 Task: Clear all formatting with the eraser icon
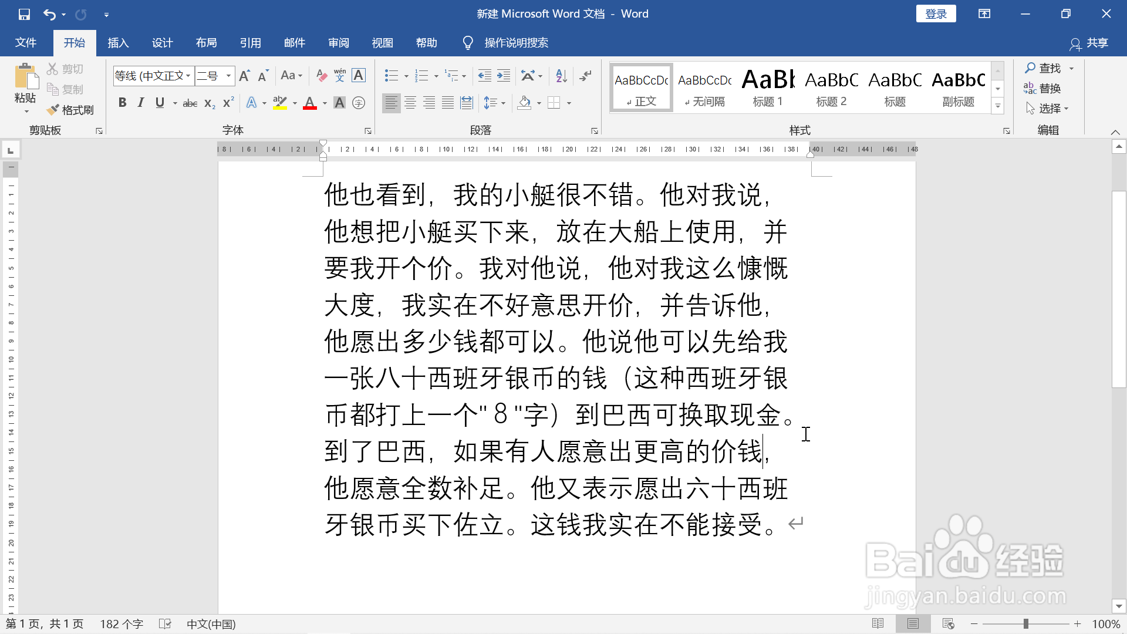coord(320,75)
